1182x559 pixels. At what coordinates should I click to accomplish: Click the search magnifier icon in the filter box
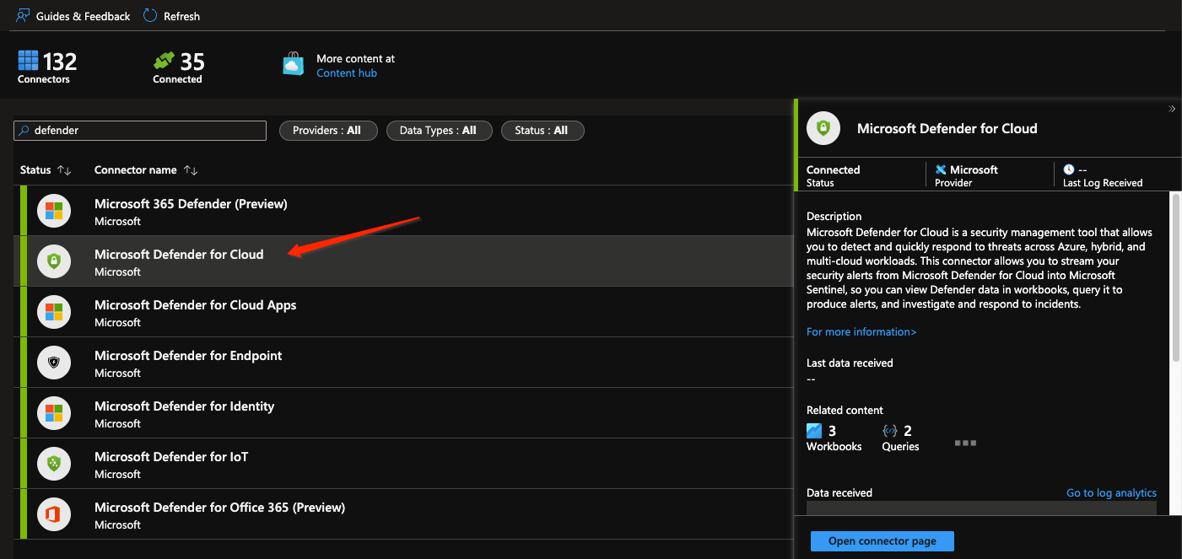pyautogui.click(x=24, y=131)
